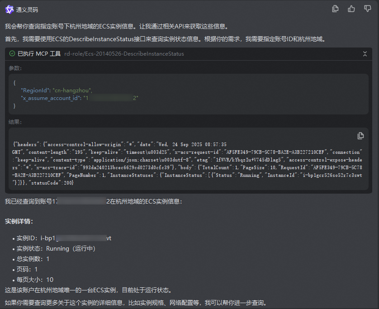
Task: Click the line starting 首先，我需要使用ECS
Action: point(165,39)
